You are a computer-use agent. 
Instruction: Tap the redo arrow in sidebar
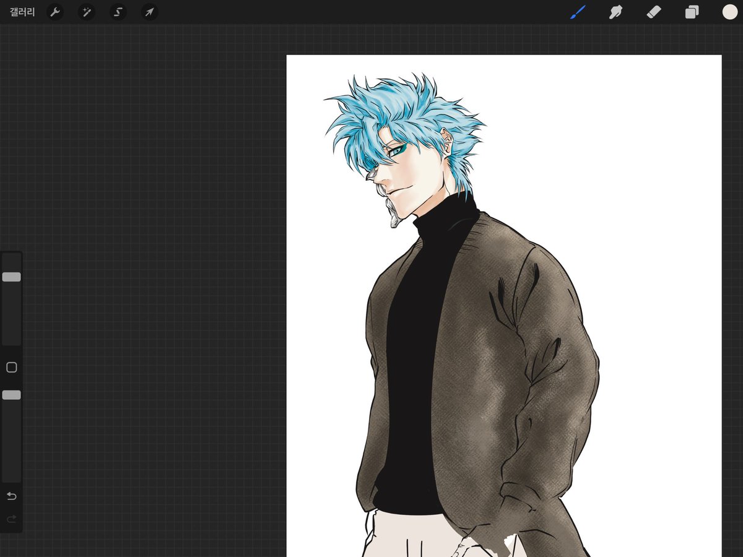pyautogui.click(x=11, y=519)
